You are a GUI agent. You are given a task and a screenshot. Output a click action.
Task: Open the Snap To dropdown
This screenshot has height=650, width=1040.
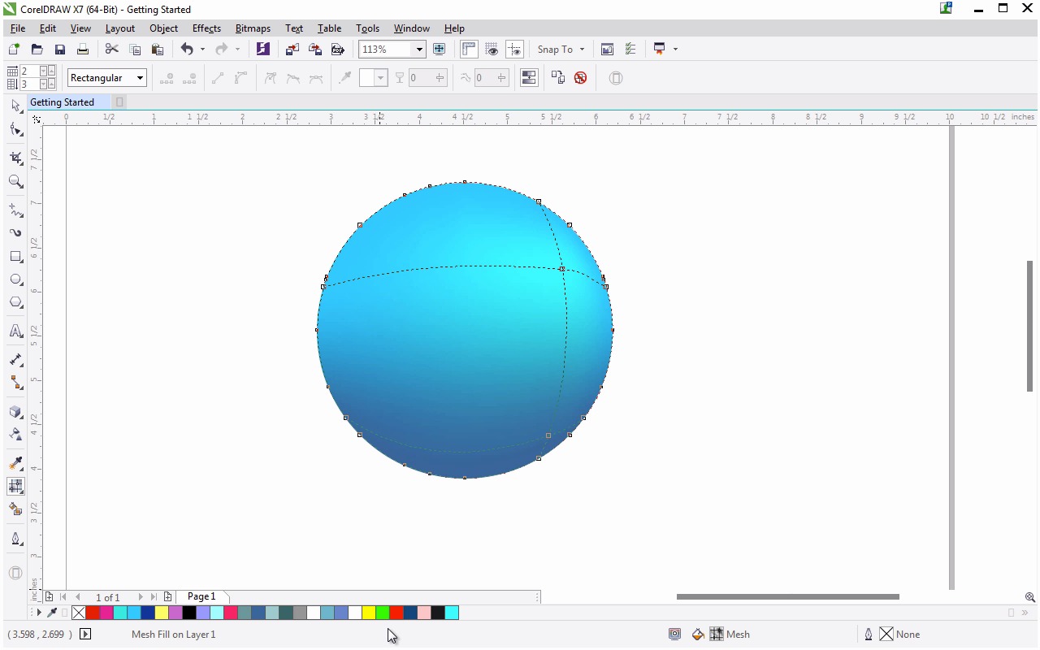pos(561,50)
